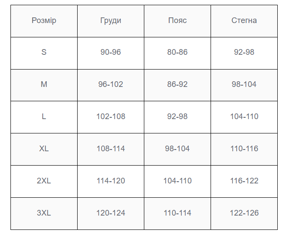Screen dimensions: 286x236
Task: Select the 114-120 chest cell
Action: (x=111, y=181)
